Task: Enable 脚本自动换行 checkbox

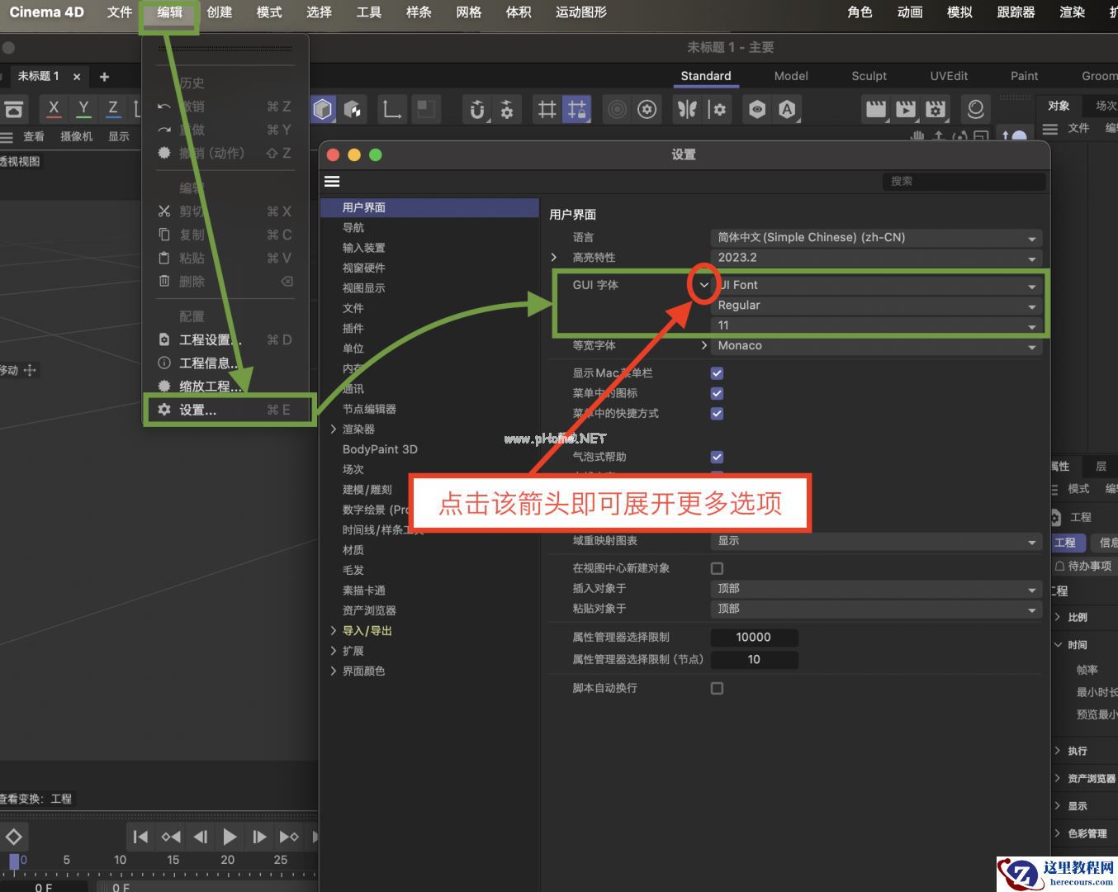Action: click(717, 688)
